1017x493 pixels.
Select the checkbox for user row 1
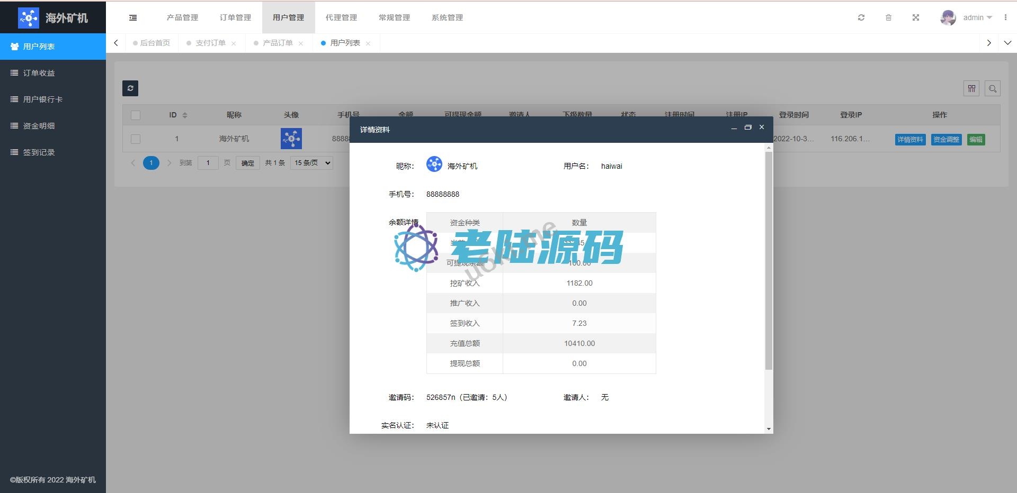pos(136,139)
